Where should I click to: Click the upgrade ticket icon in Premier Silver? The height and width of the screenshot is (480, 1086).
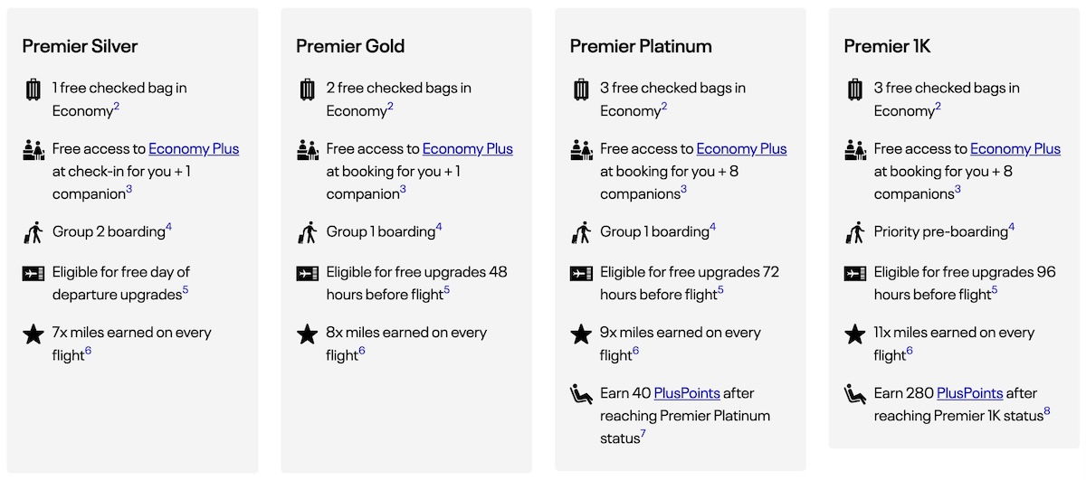click(33, 273)
